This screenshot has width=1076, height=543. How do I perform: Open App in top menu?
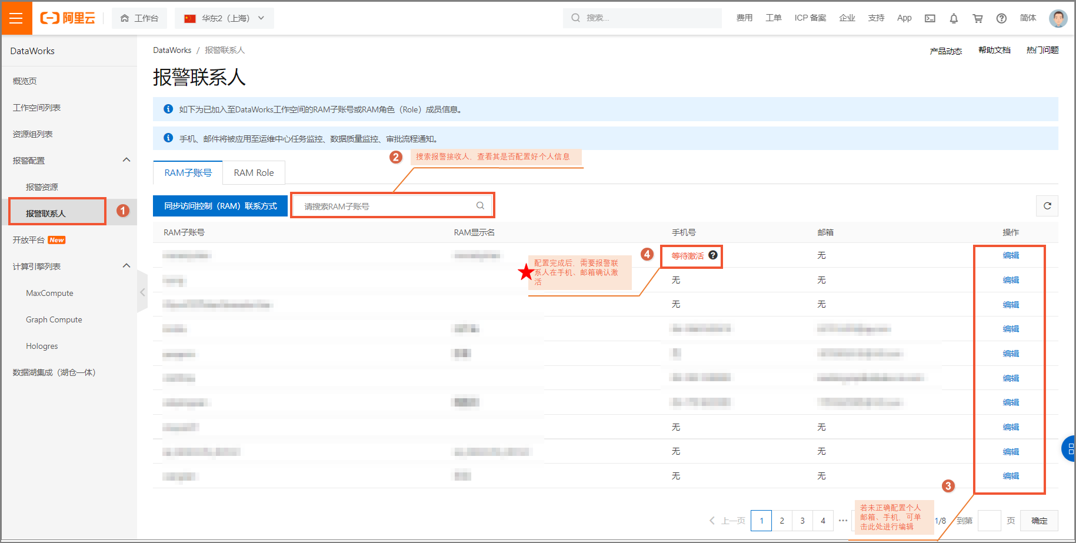pyautogui.click(x=904, y=18)
